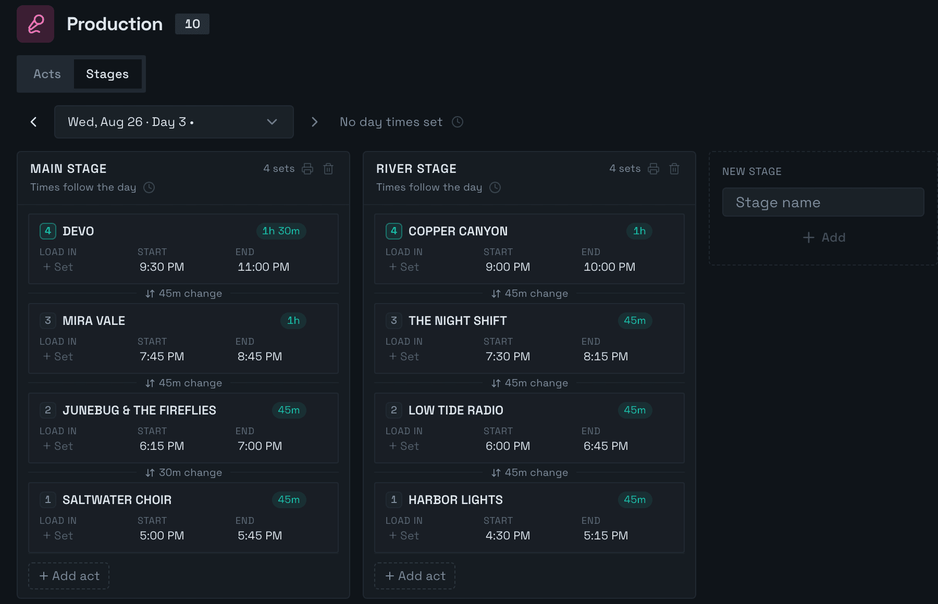Set load-in time for DEVO
Viewport: 938px width, 604px height.
pyautogui.click(x=58, y=267)
